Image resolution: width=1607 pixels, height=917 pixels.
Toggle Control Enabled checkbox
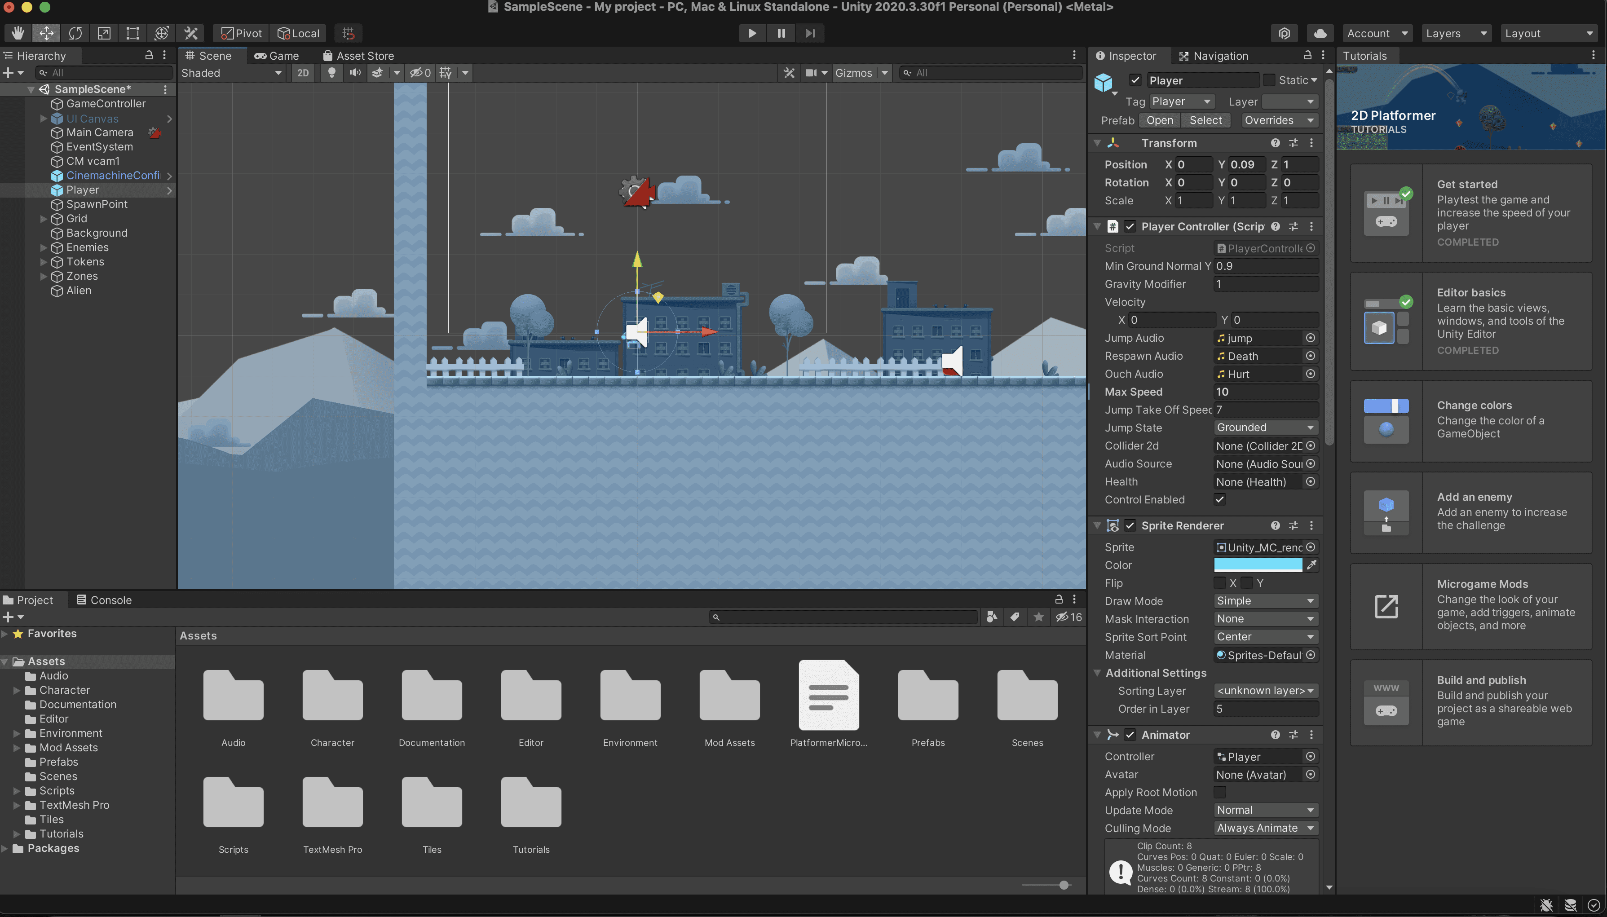1220,499
